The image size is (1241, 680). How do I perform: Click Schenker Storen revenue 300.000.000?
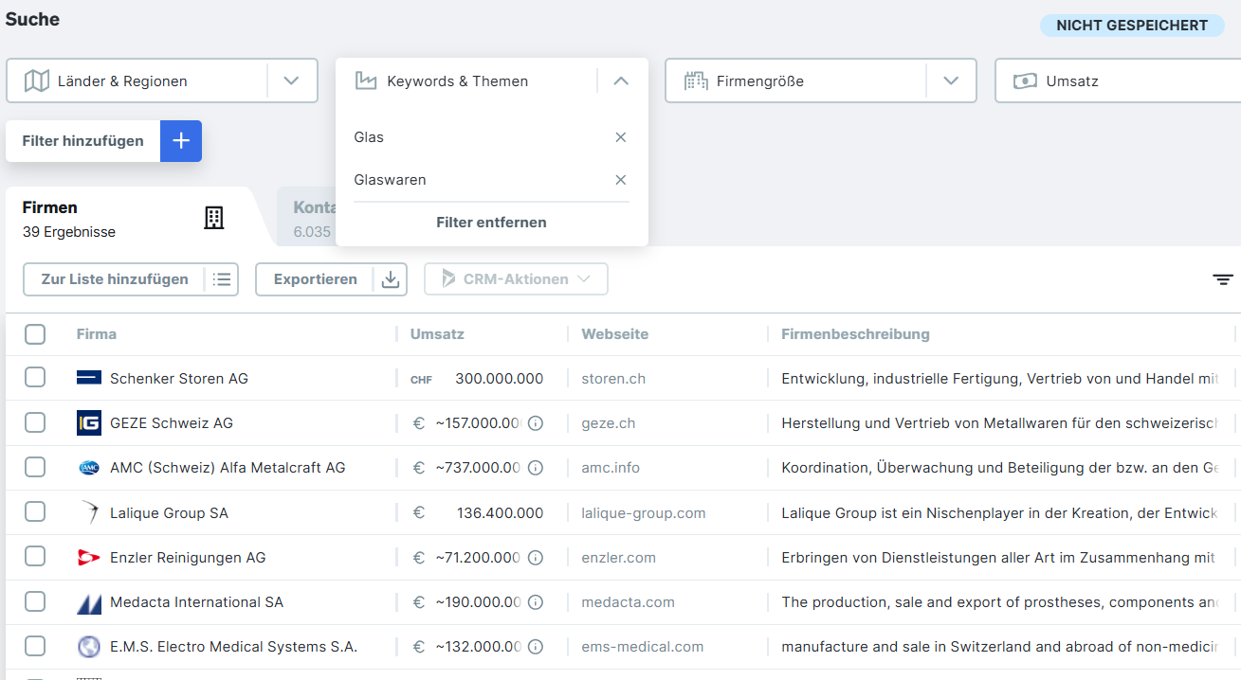point(500,379)
